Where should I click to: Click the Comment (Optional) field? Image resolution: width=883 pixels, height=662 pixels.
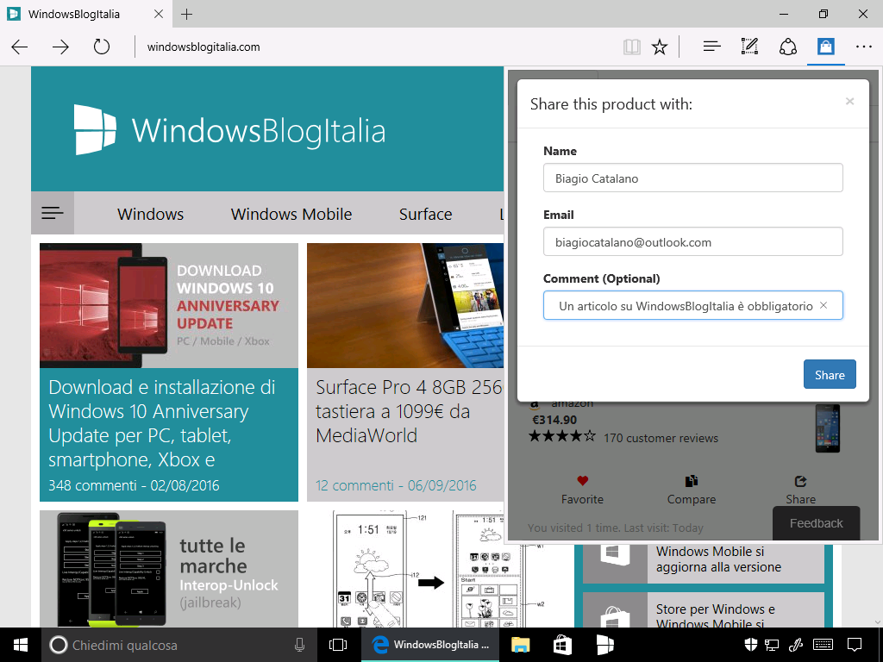coord(692,305)
